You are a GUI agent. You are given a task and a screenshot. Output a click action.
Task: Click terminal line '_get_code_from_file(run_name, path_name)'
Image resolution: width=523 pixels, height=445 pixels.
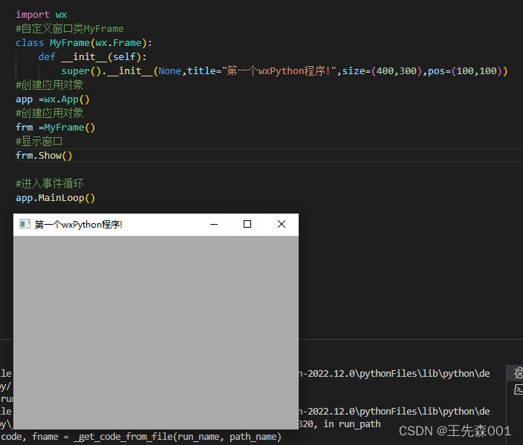(178, 437)
